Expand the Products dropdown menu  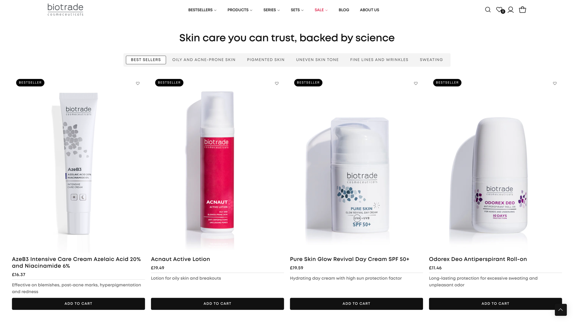click(x=240, y=10)
